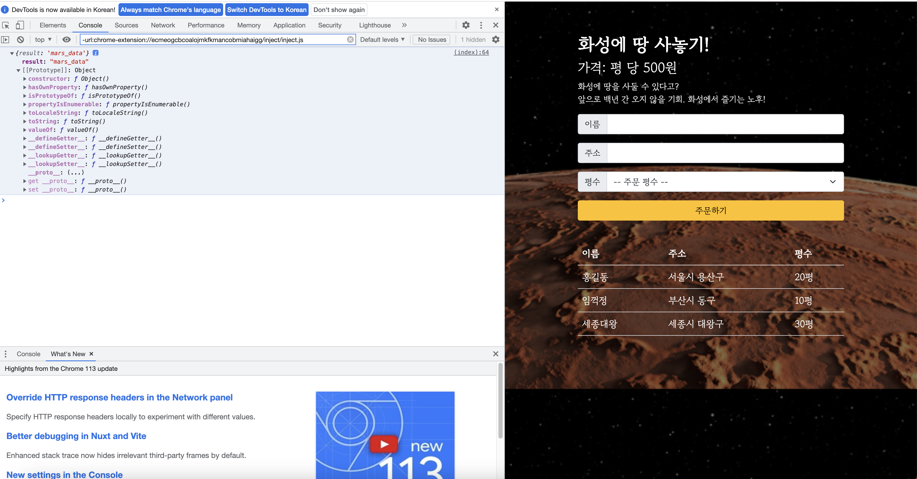Click the console filter input field
The image size is (917, 479).
coord(214,39)
